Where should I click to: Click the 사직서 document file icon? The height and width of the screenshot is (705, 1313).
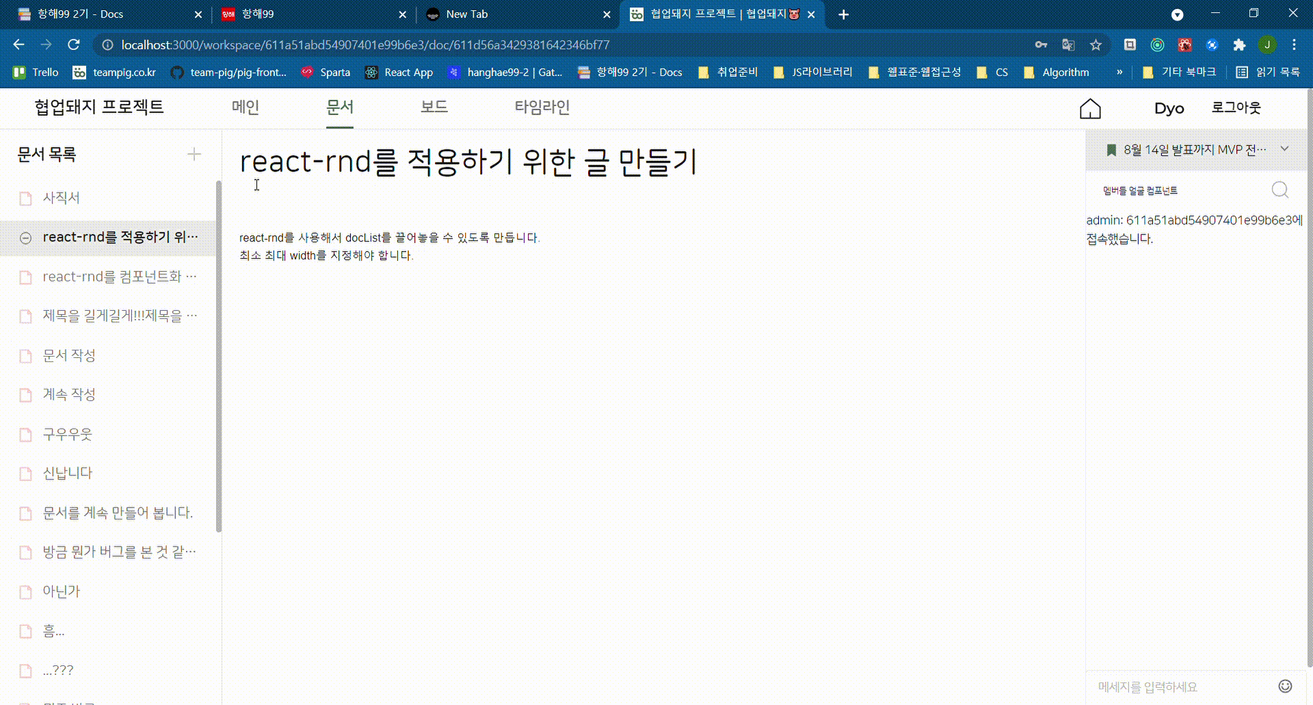click(x=26, y=198)
